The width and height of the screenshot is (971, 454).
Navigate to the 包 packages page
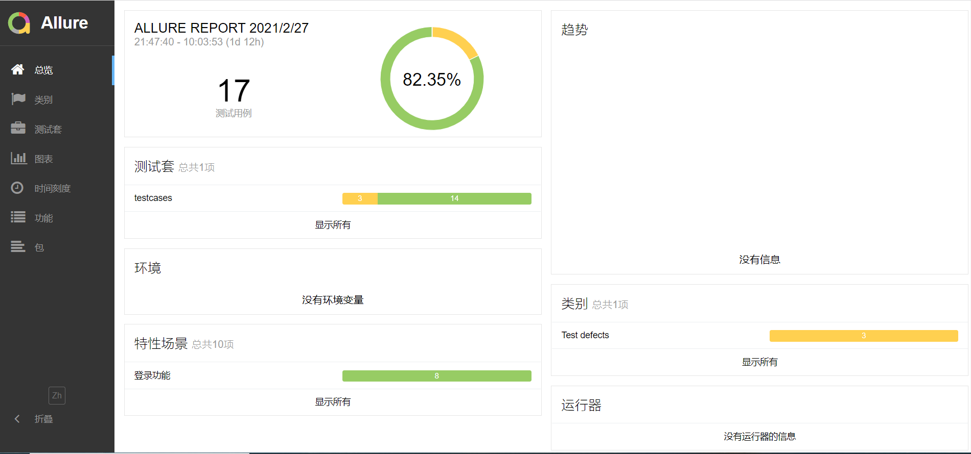click(57, 247)
